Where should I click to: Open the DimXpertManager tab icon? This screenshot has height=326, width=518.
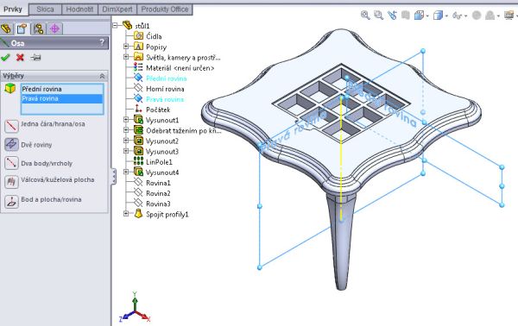coord(54,28)
